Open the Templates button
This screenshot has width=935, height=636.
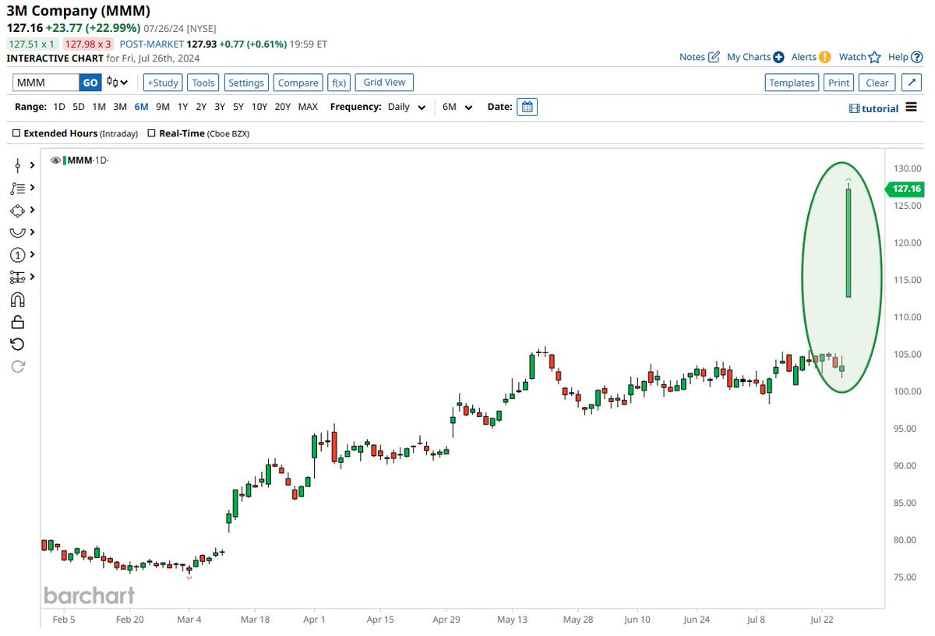792,83
